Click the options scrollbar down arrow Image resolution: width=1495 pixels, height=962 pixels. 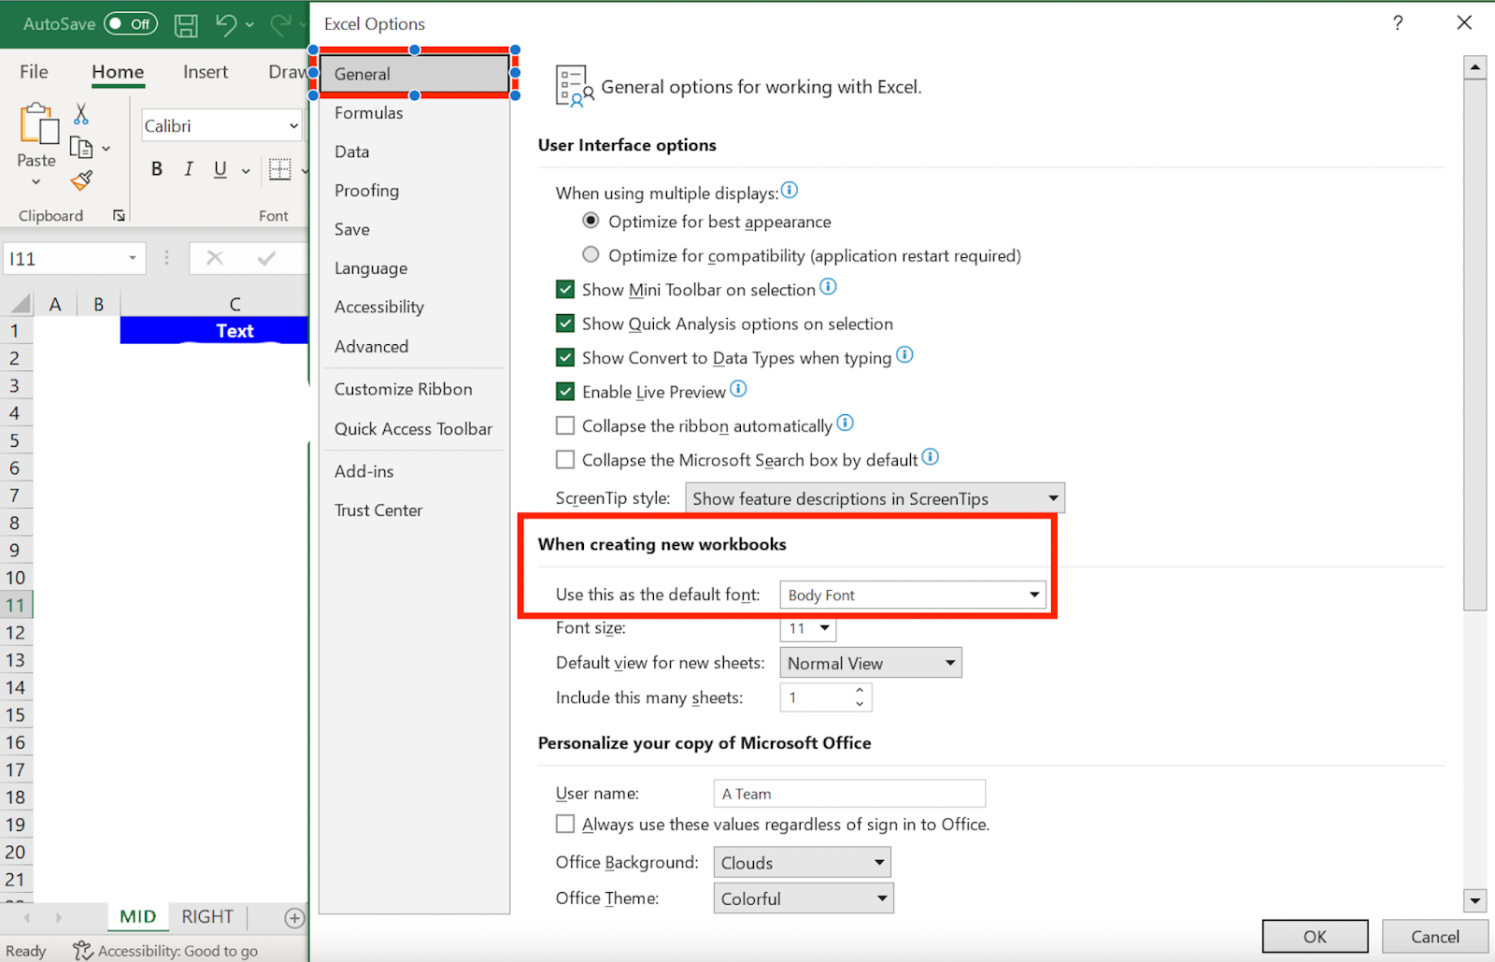[x=1475, y=901]
